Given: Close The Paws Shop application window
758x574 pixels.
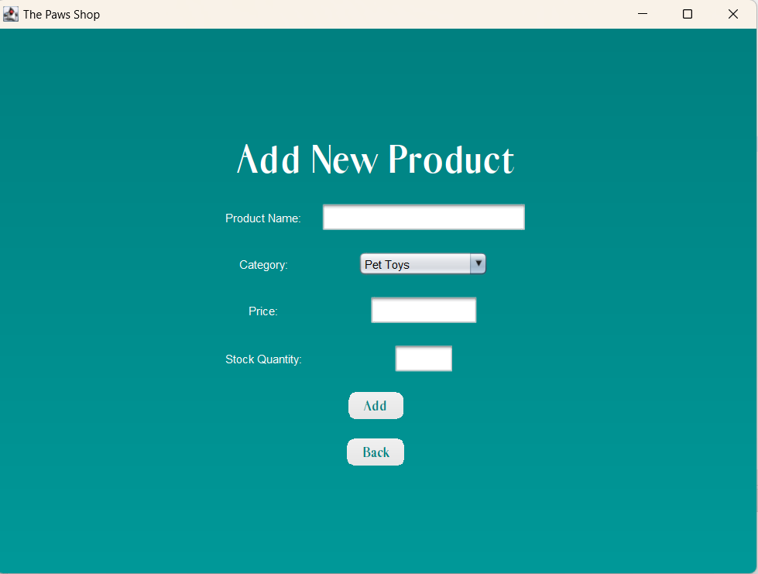Looking at the screenshot, I should 732,14.
